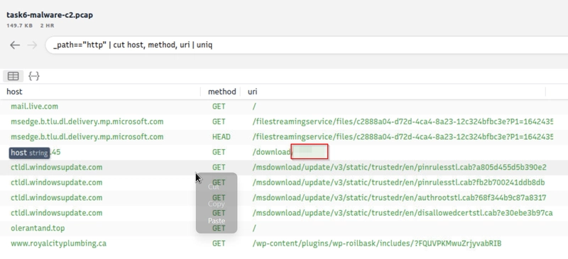568x259 pixels.
Task: Go back with the left arrow icon
Action: (x=15, y=45)
